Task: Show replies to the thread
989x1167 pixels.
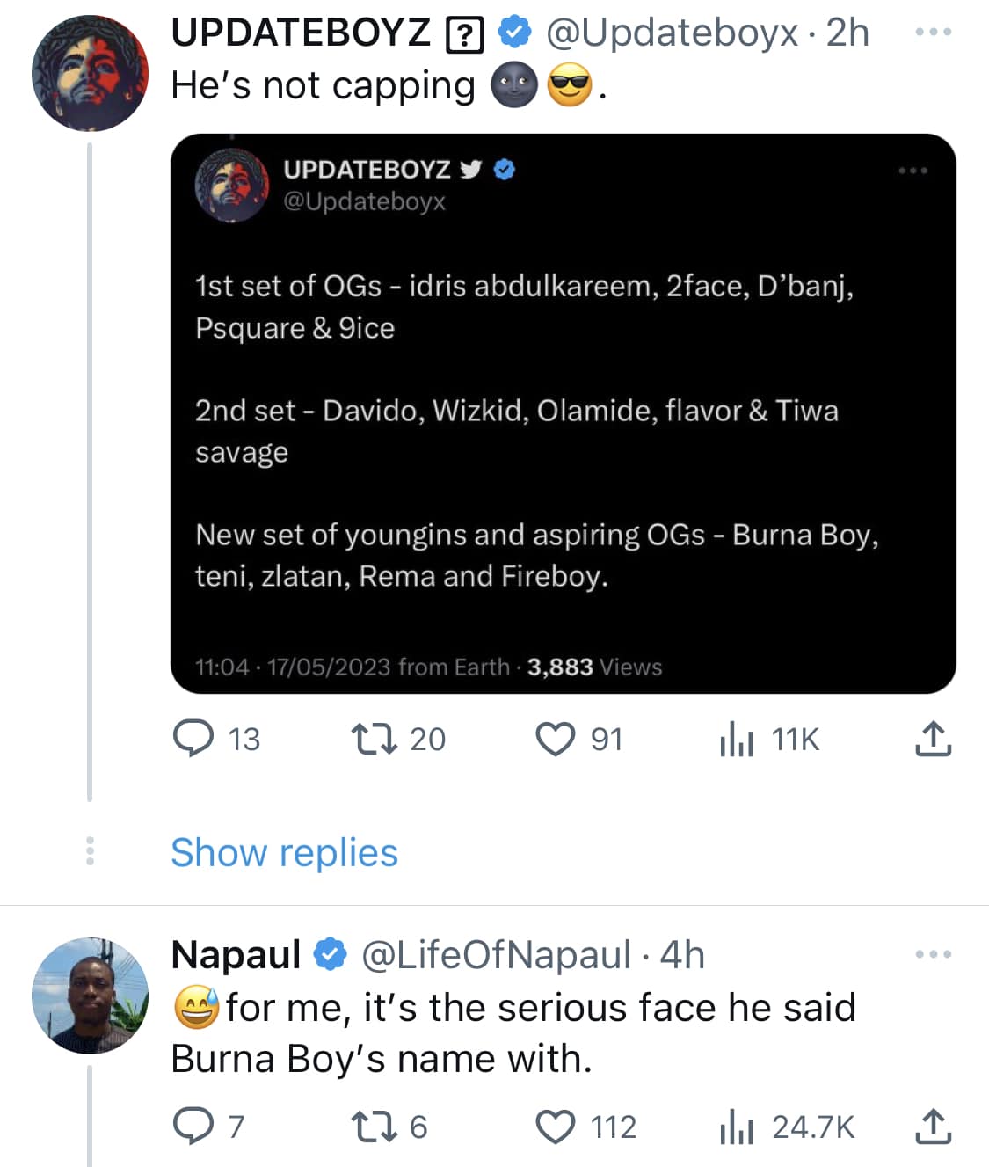Action: [284, 852]
